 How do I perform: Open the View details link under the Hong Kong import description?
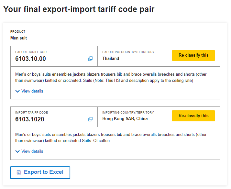(32, 151)
